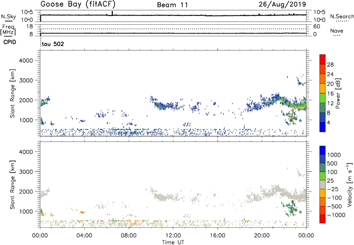Click the 12:00 time tick label

coord(173,236)
